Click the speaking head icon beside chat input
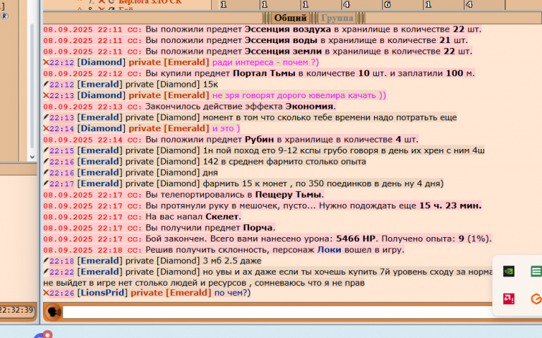Viewport: 542px width, 338px height. [x=53, y=312]
